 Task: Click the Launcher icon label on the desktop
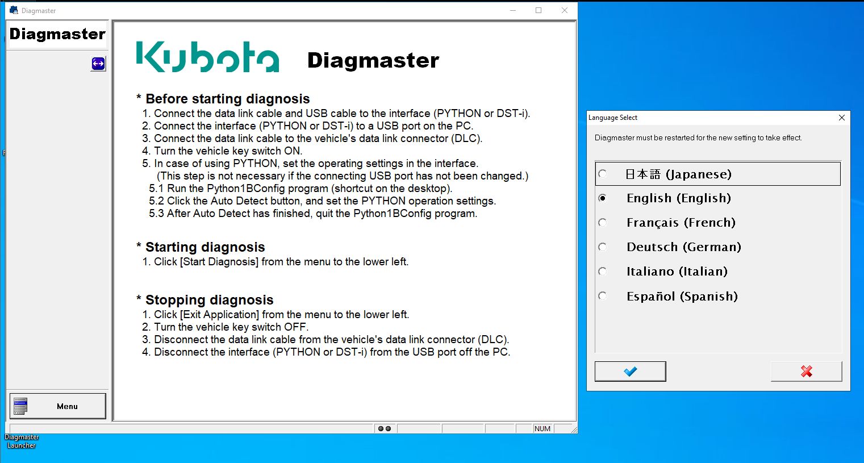pos(21,445)
